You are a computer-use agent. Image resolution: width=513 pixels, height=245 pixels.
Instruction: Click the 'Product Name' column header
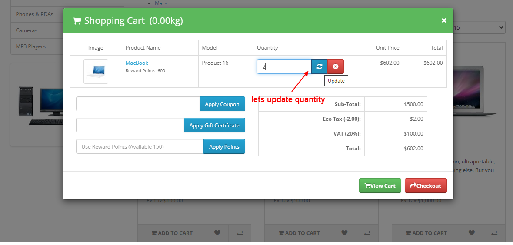[143, 48]
